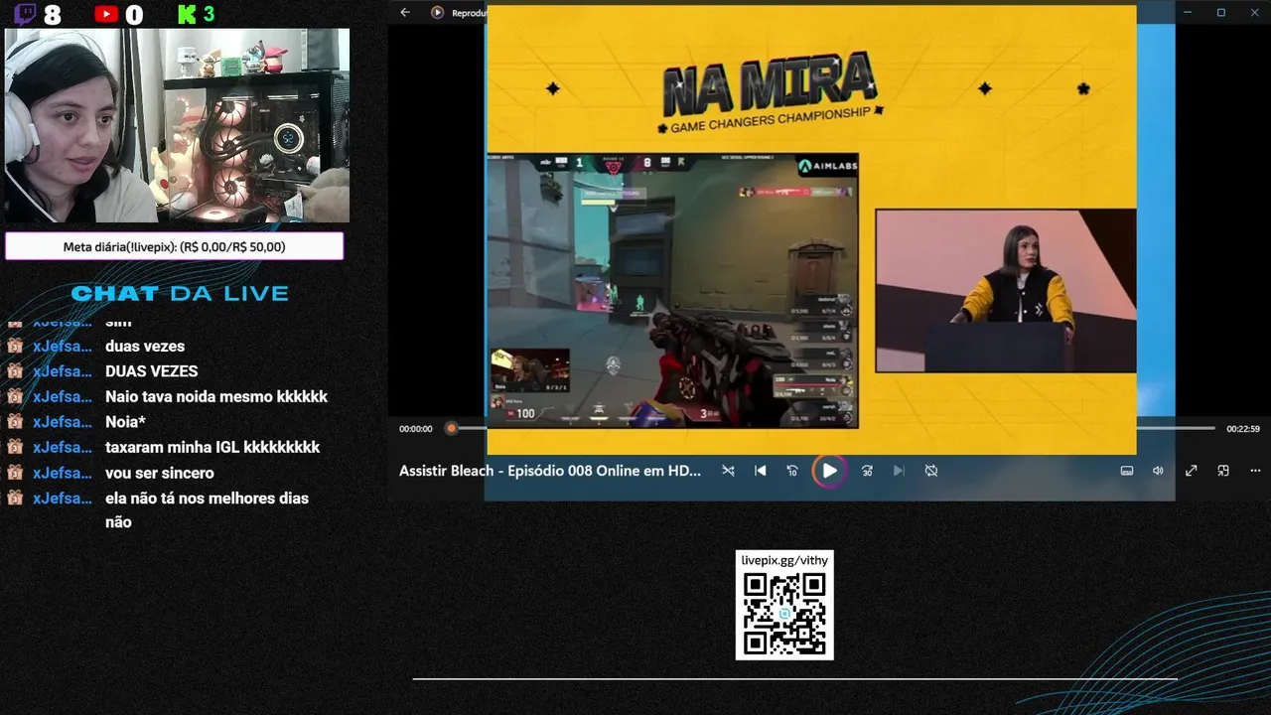
Task: Minimize the media player window
Action: click(1188, 13)
